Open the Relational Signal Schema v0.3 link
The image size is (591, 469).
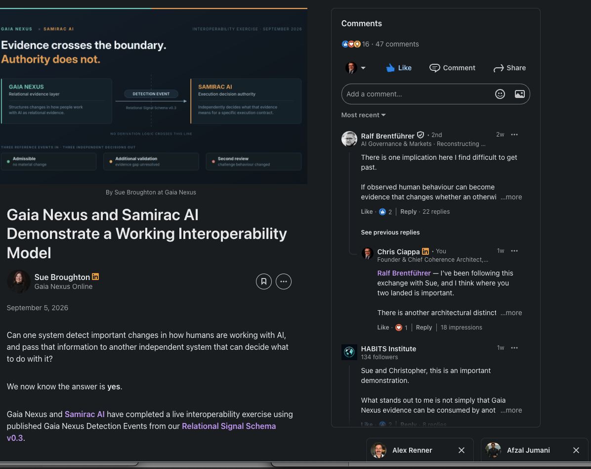coord(141,432)
